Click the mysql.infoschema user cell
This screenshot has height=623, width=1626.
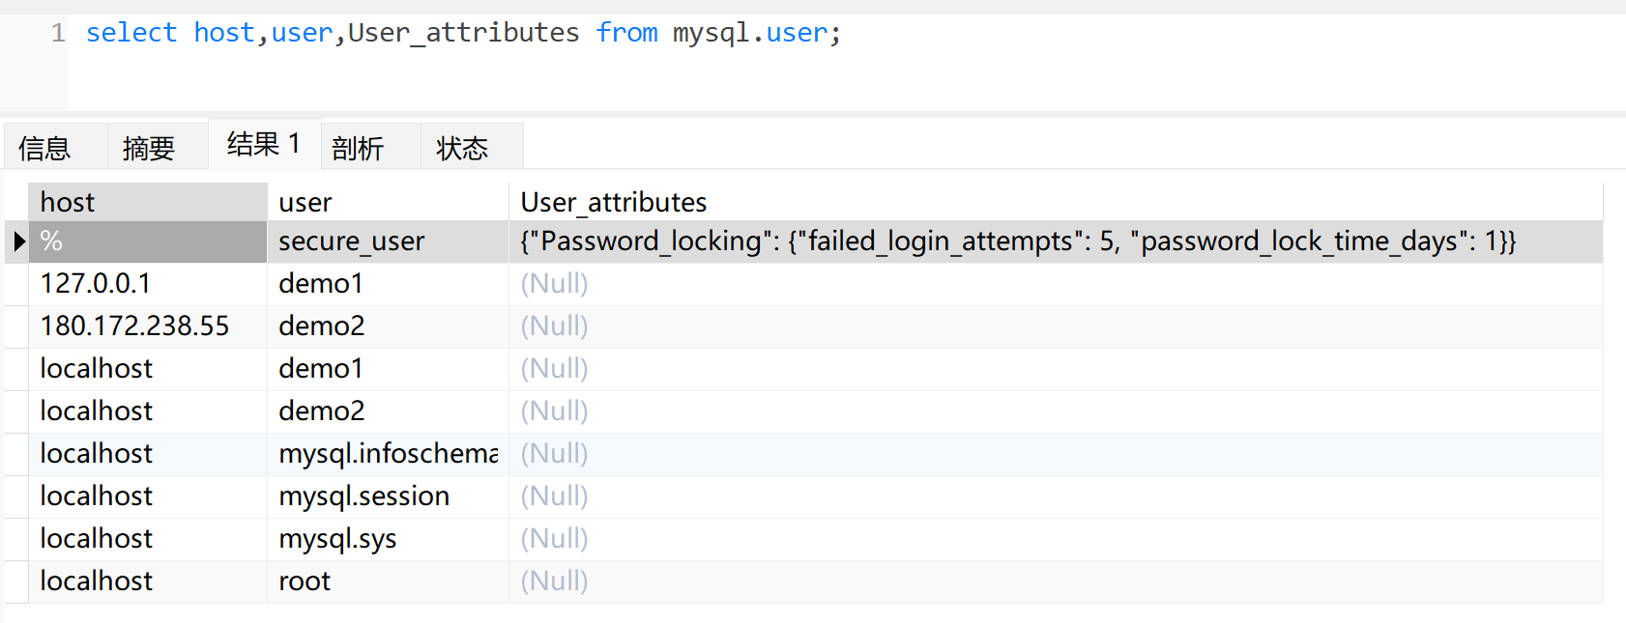pyautogui.click(x=388, y=453)
